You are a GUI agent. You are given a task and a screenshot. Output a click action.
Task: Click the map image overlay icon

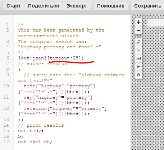tap(138, 58)
